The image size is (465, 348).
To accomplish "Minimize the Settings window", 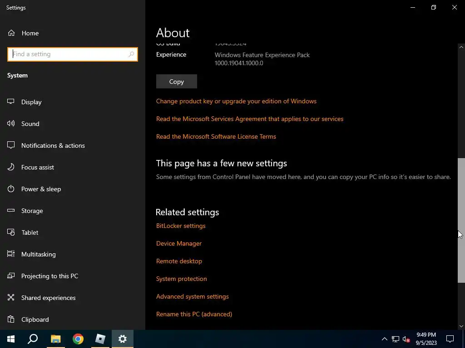I will [x=412, y=7].
